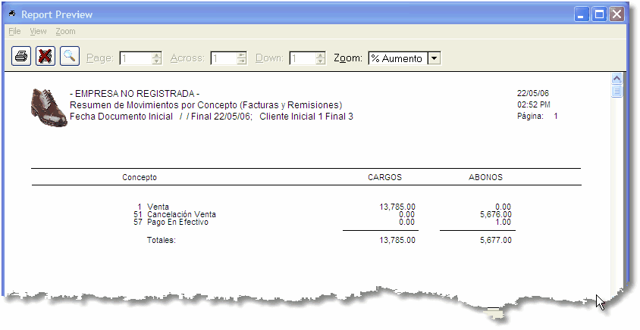Click the Page number spinner arrows
Viewport: 640px width, 330px height.
(156, 58)
